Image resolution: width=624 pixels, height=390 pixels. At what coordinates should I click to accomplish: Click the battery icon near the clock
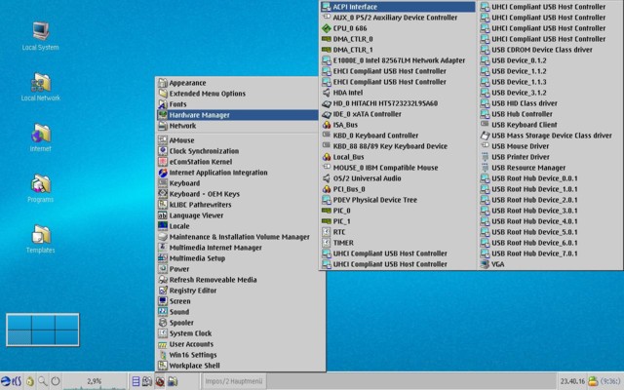tap(593, 381)
